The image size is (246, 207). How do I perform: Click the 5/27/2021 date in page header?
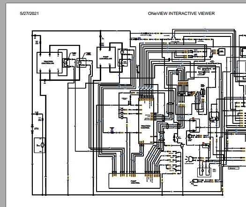(30, 14)
